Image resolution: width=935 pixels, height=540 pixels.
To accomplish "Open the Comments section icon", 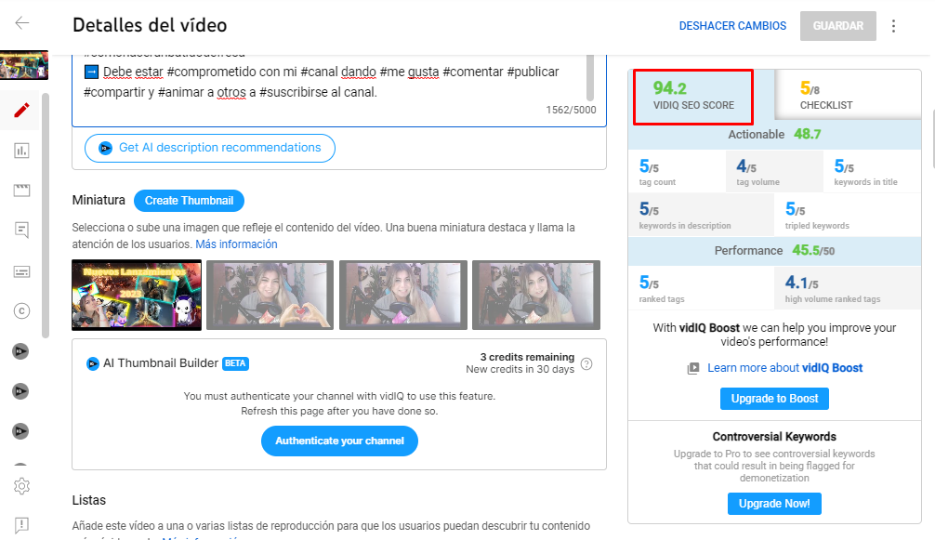I will pyautogui.click(x=20, y=229).
